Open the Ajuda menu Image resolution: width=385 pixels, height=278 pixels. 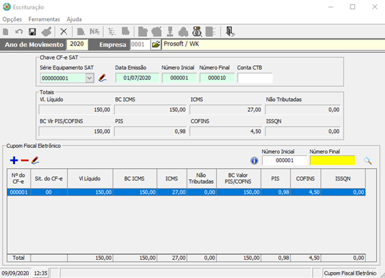74,20
